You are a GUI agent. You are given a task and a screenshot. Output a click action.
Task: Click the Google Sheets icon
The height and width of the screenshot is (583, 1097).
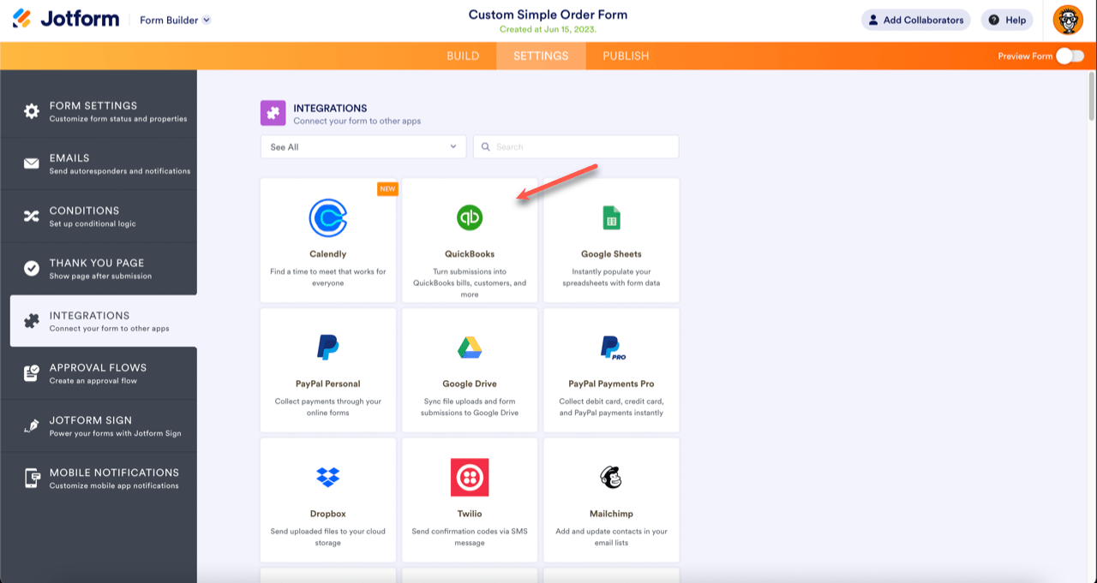[611, 217]
